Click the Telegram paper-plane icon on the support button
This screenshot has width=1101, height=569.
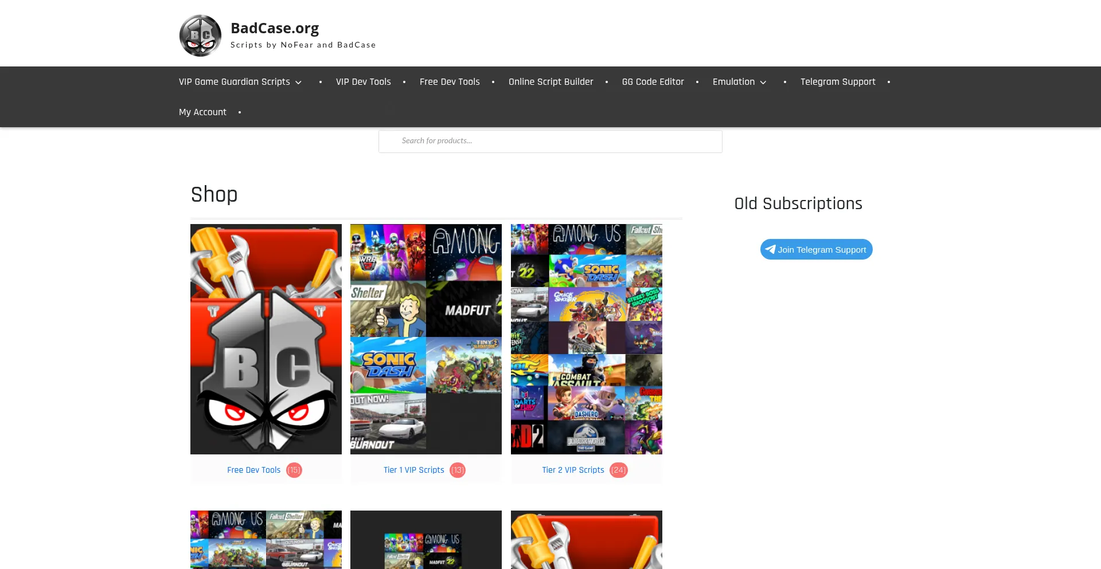pyautogui.click(x=770, y=249)
